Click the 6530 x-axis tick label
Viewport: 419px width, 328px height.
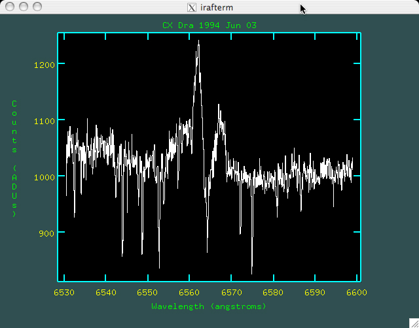tap(64, 293)
